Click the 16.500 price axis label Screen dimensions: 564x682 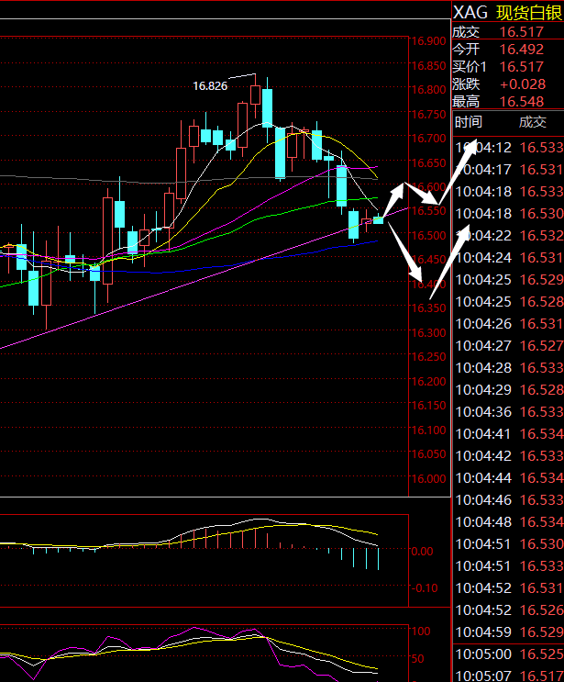coord(429,235)
